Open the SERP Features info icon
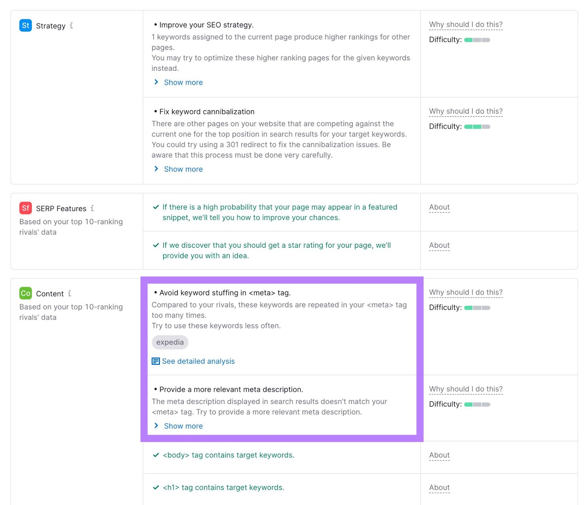588x505 pixels. 92,208
